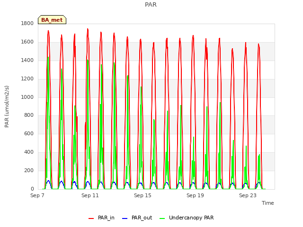Click the PAR (umol/m2/s) y-axis title

tap(7, 106)
